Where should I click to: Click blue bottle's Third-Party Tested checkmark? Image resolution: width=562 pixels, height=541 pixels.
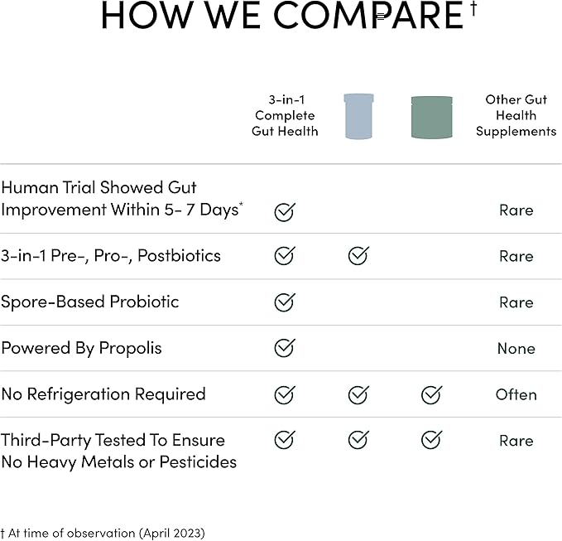point(358,440)
